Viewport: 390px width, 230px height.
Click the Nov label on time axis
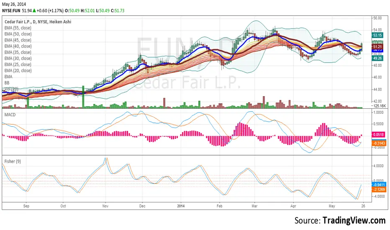(x=105, y=206)
